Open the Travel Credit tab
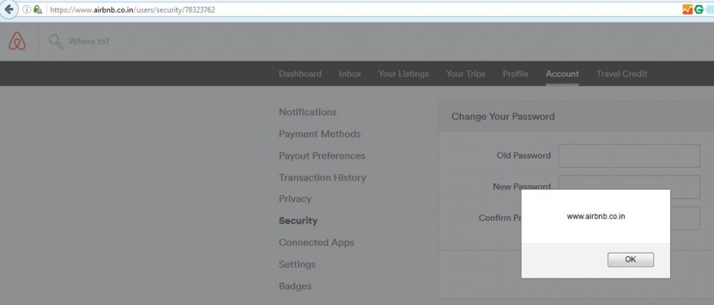This screenshot has height=305, width=714. point(621,74)
